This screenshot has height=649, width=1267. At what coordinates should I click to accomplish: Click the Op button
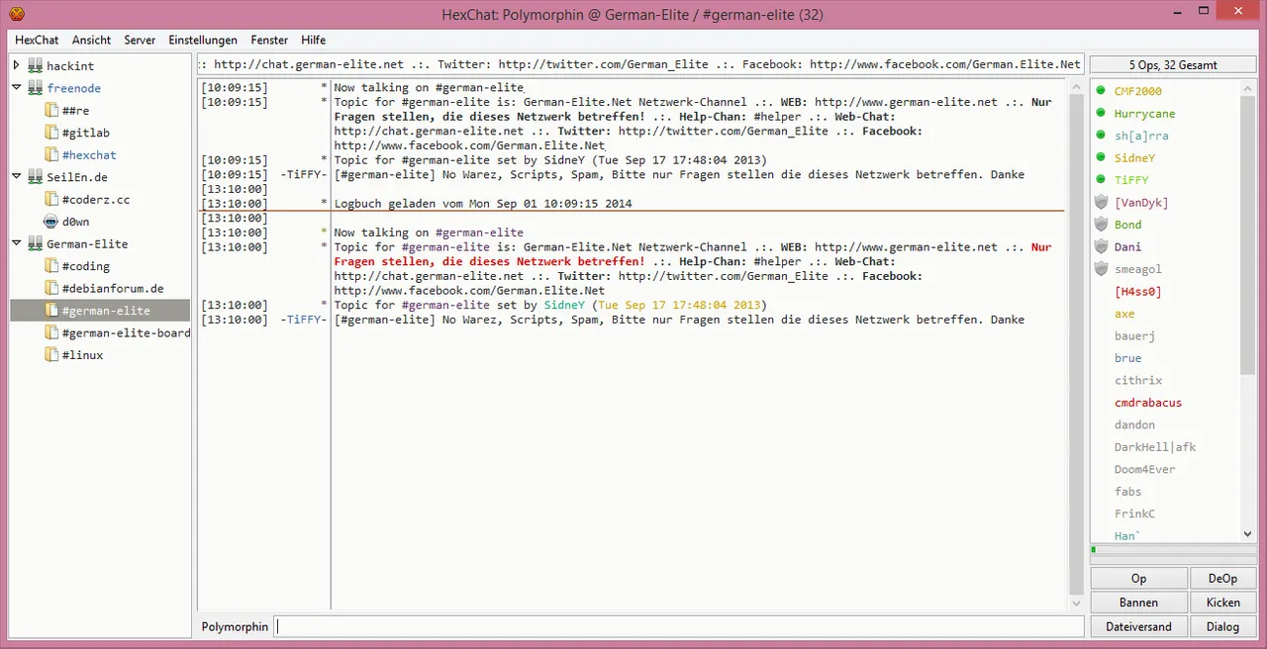pyautogui.click(x=1138, y=579)
